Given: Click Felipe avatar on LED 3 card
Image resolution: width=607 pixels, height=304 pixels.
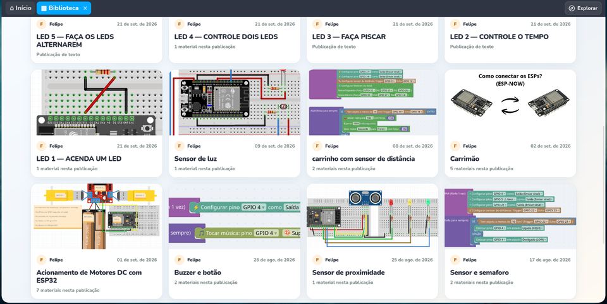Looking at the screenshot, I should (317, 24).
